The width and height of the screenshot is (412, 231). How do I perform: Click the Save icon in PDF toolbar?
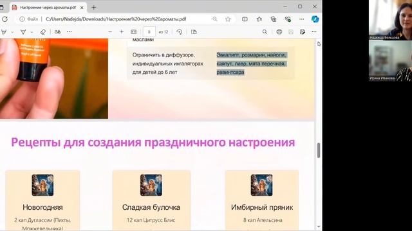[x=291, y=31]
